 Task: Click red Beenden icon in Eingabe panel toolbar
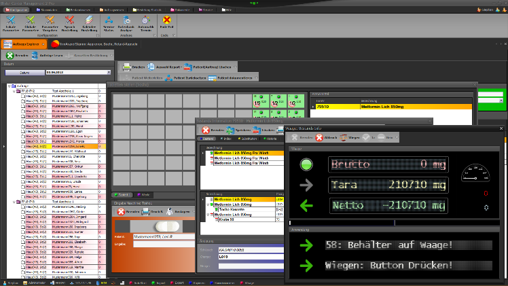coord(121,211)
